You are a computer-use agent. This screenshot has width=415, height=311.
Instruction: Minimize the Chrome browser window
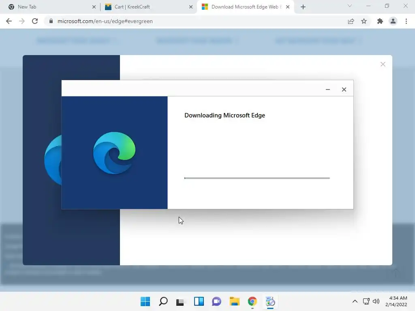pos(368,6)
